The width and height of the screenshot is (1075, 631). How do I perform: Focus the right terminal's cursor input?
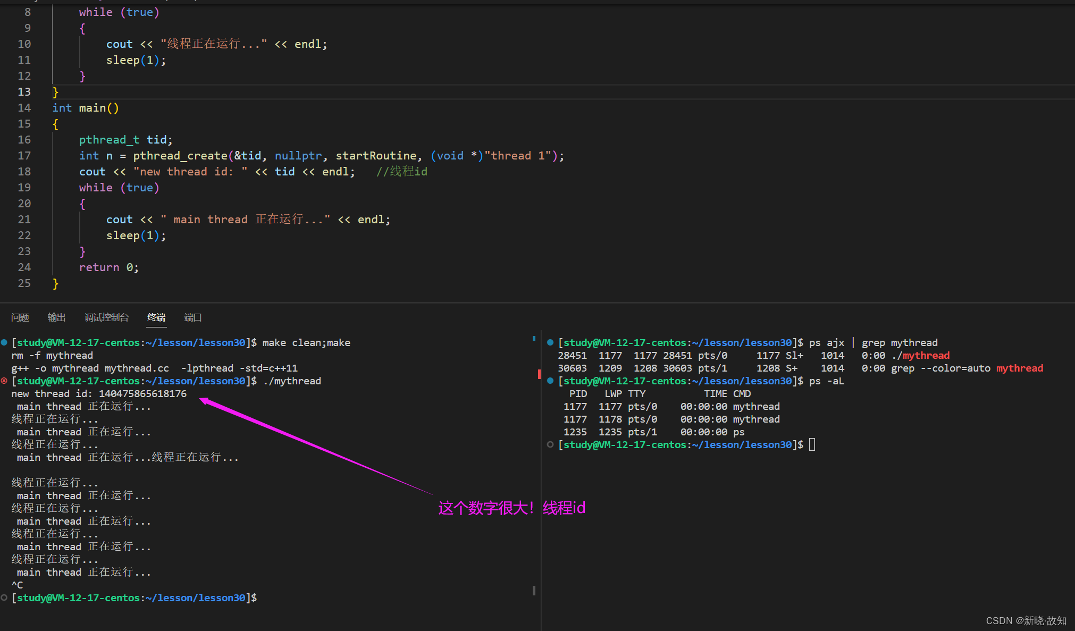[x=812, y=444]
